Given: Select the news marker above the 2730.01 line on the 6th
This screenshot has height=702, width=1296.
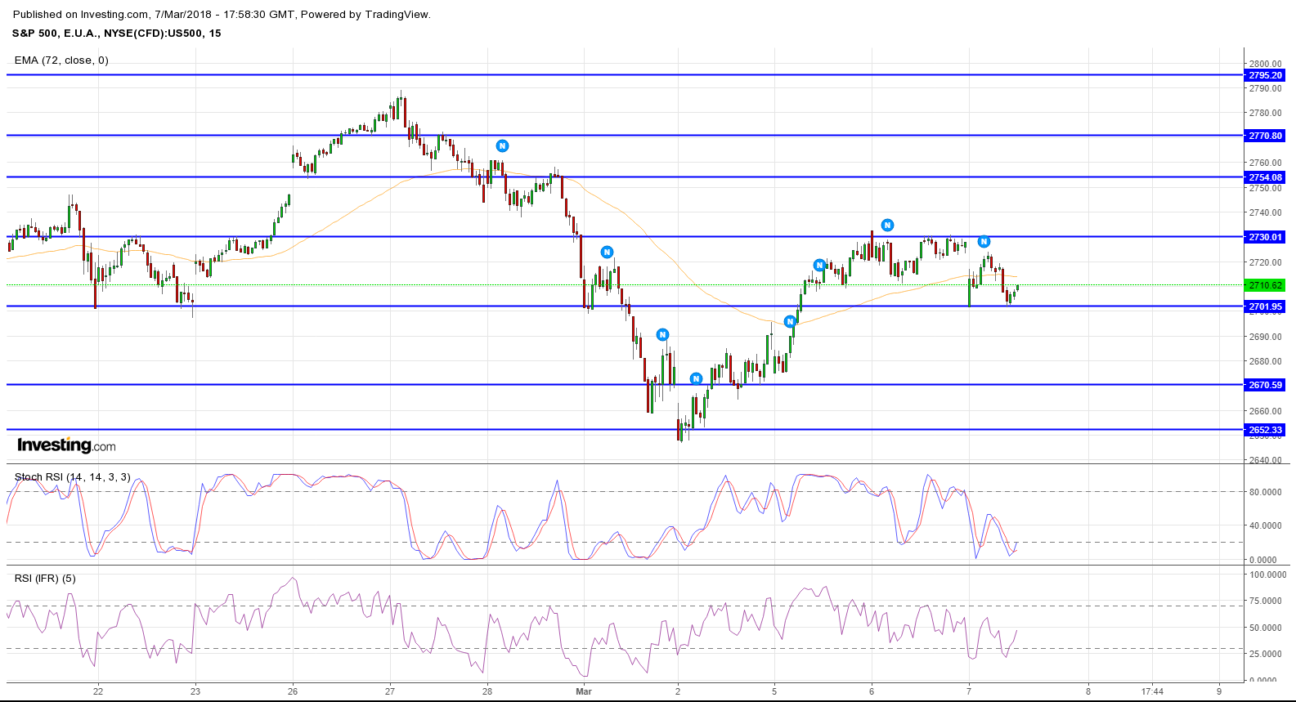Looking at the screenshot, I should 887,226.
